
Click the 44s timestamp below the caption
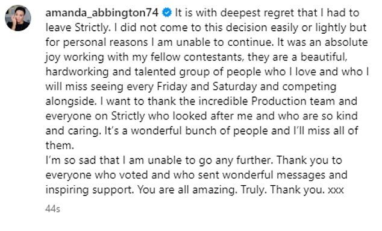[x=52, y=209]
